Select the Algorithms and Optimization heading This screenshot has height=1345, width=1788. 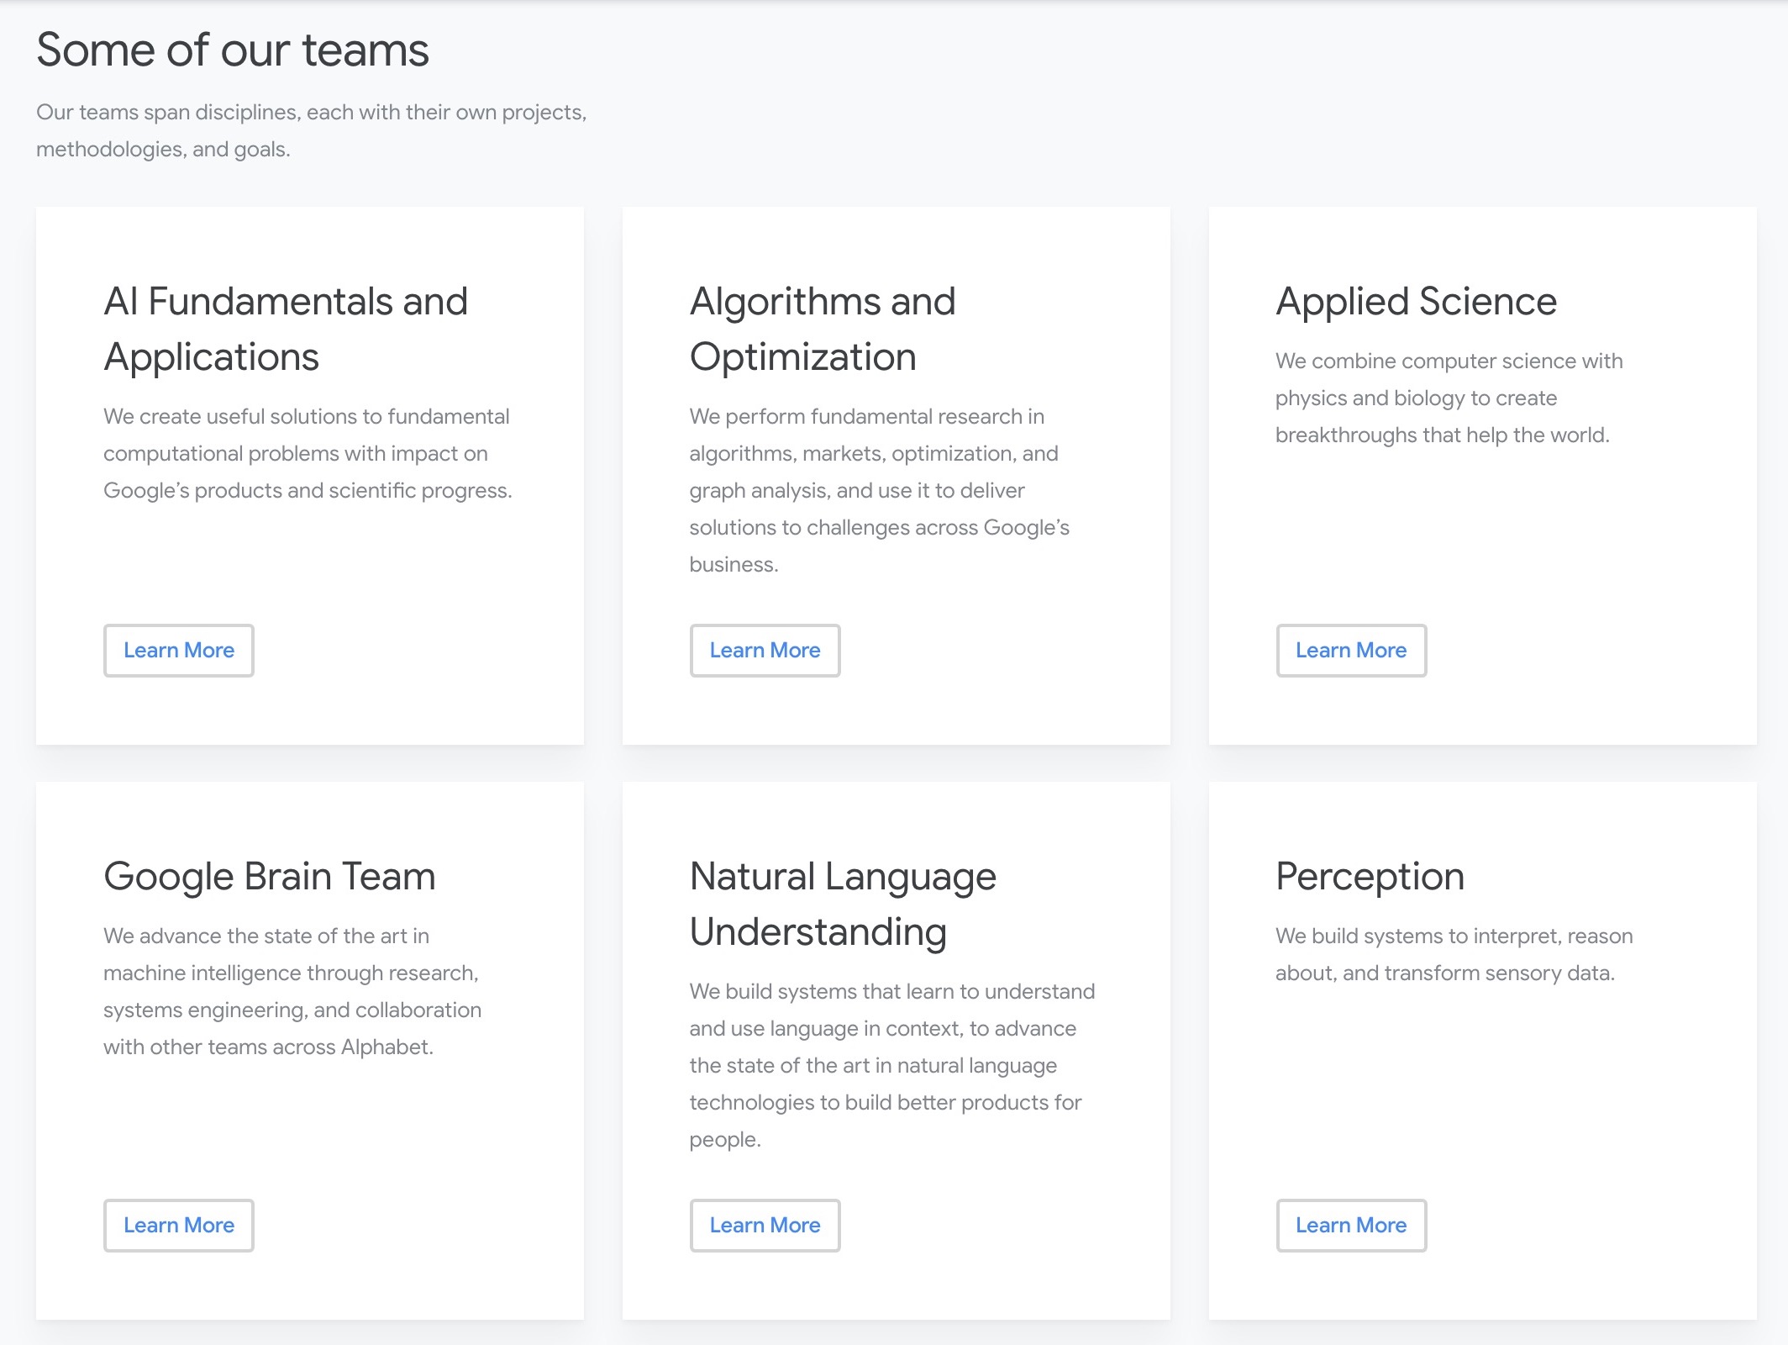click(x=822, y=328)
